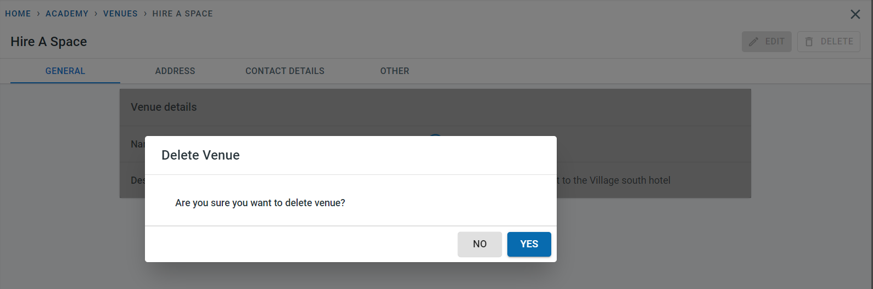Confirm deletion with the YES button
The width and height of the screenshot is (873, 289).
[x=529, y=244]
